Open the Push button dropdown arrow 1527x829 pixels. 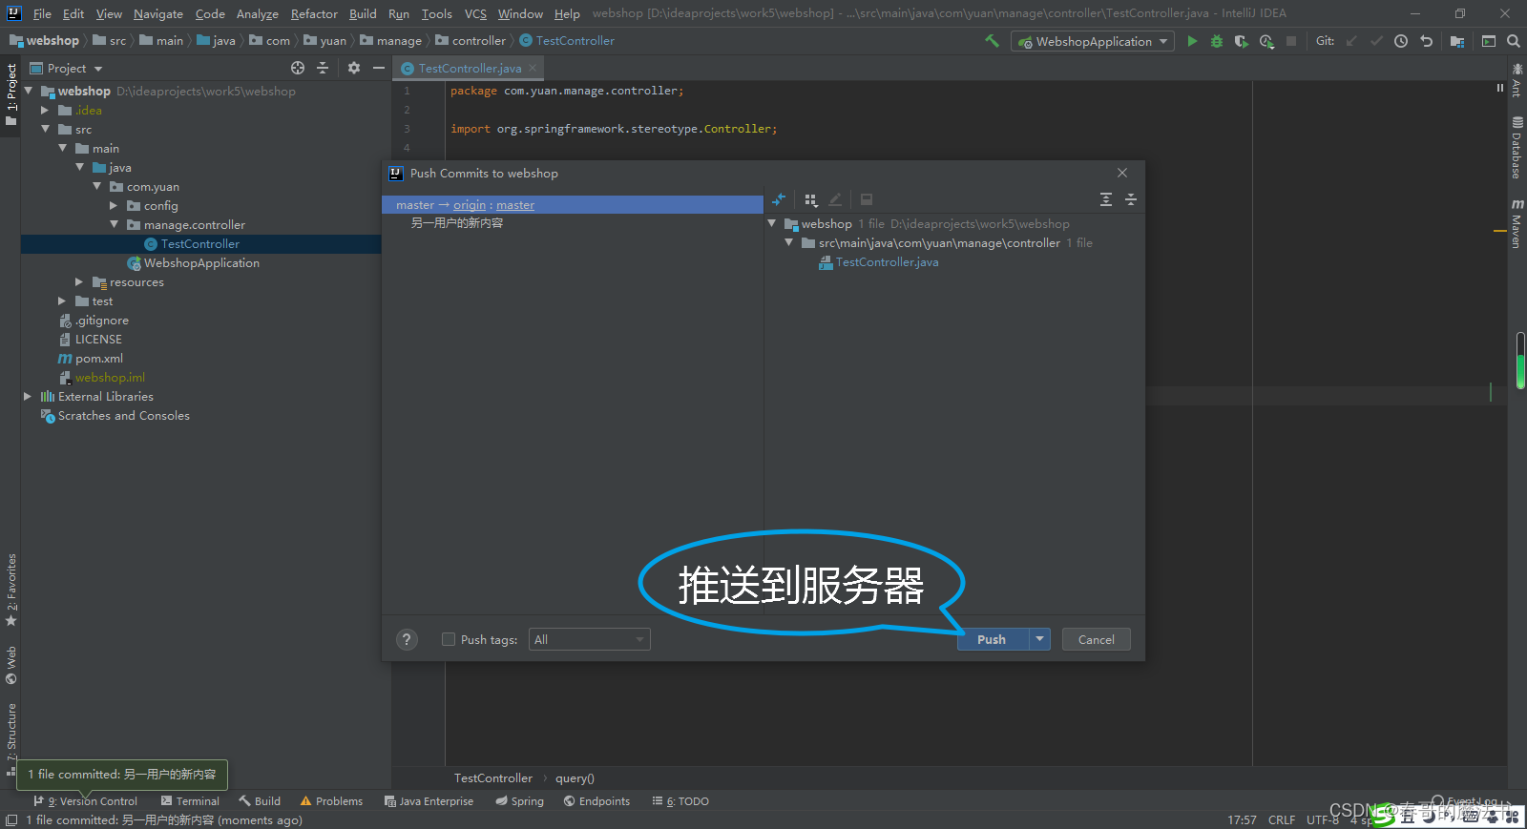point(1039,639)
